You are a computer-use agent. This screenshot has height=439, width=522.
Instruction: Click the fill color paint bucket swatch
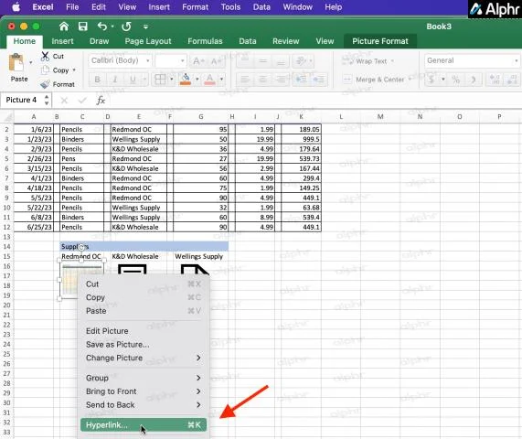coord(186,80)
